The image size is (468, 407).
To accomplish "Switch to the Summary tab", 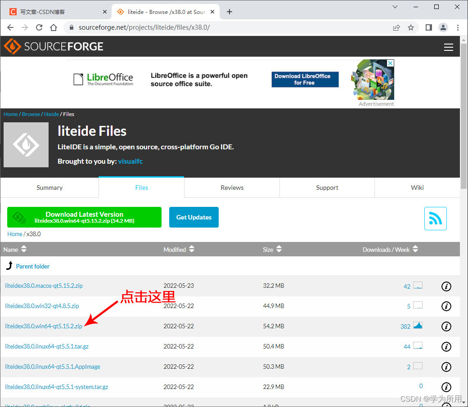I will (49, 188).
